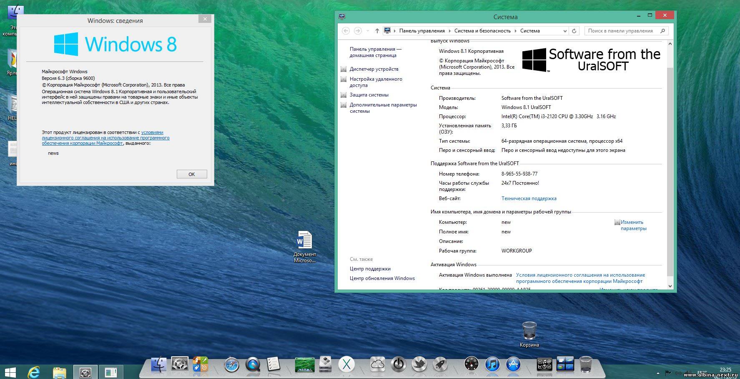Select the Word document desktop icon
This screenshot has width=740, height=379.
(x=304, y=247)
